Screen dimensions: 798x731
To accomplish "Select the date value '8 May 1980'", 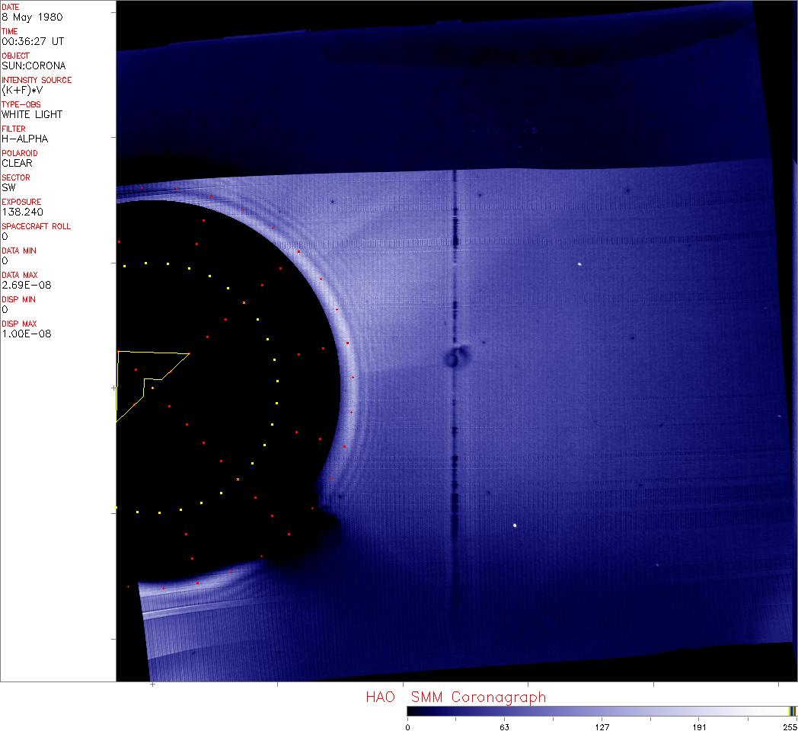I will pos(33,17).
